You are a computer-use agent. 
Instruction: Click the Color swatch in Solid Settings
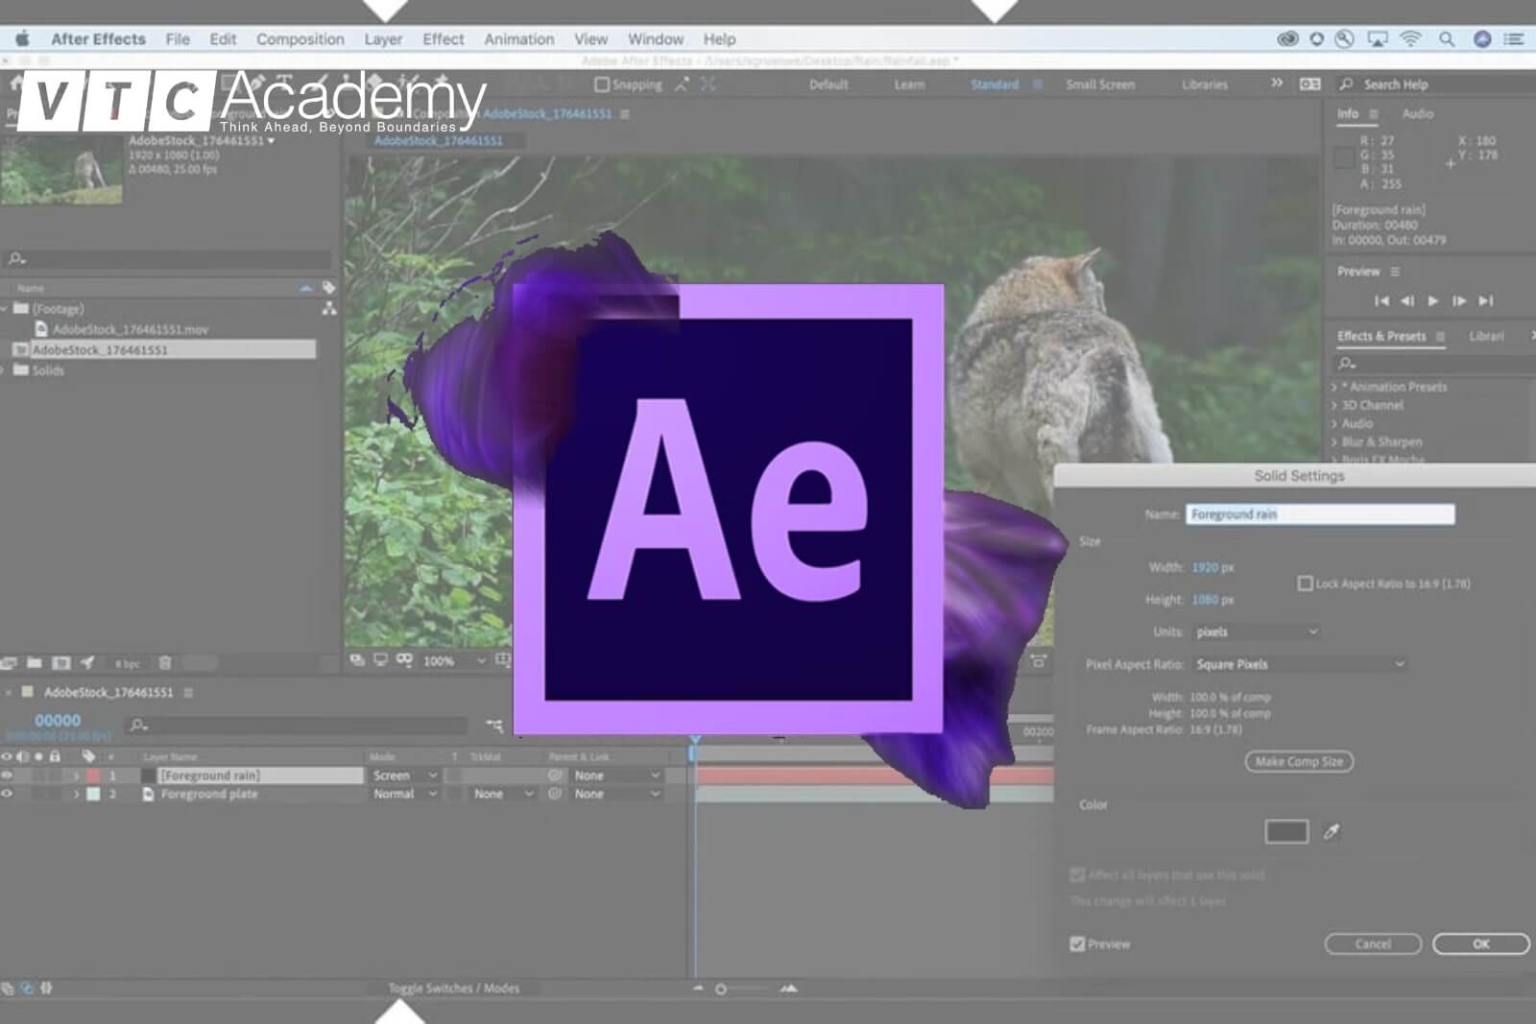click(1285, 831)
